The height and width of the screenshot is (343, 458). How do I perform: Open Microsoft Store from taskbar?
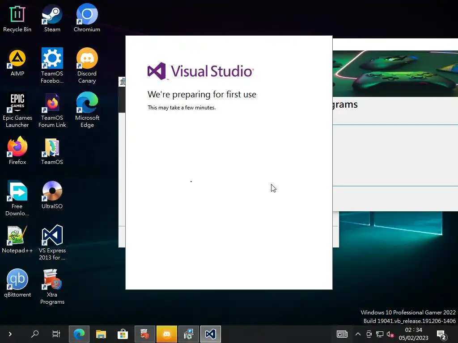pyautogui.click(x=123, y=334)
